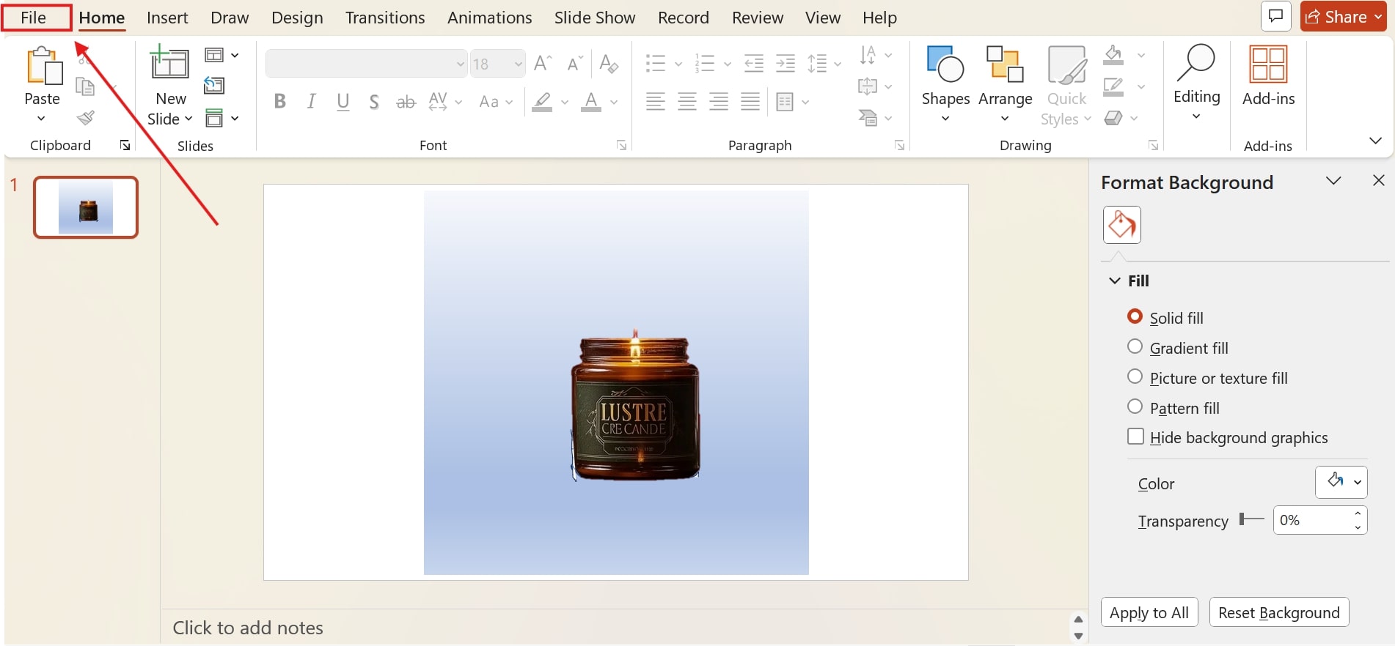The image size is (1395, 646).
Task: Toggle Bold formatting
Action: [279, 102]
